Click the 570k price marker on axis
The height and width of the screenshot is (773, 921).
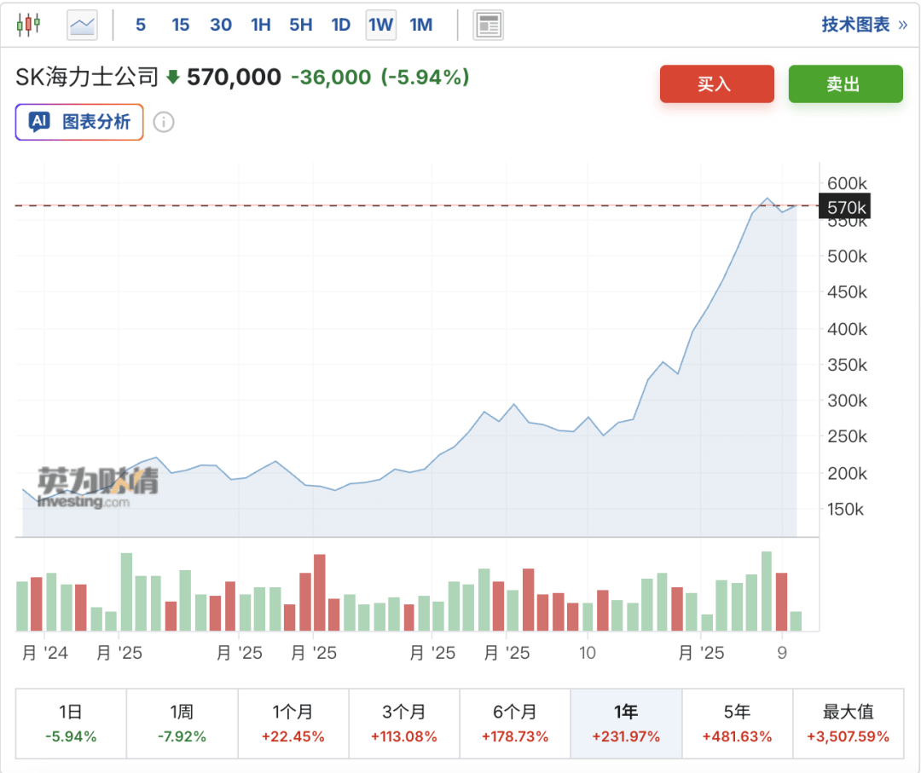tap(844, 206)
